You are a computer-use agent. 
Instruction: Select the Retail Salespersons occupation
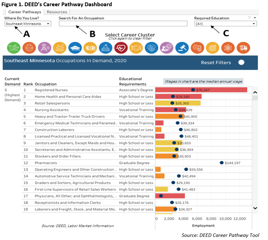pos(52,103)
